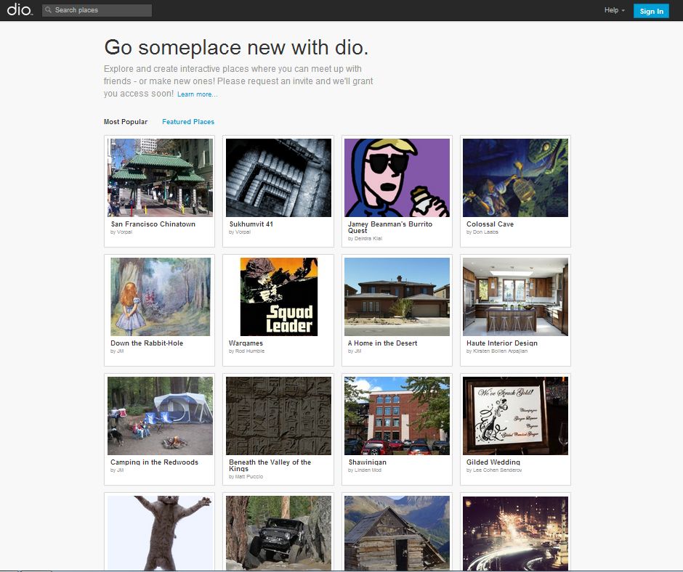This screenshot has height=572, width=683.
Task: Open the Sukhumvit 41 staircase thumbnail
Action: (278, 178)
